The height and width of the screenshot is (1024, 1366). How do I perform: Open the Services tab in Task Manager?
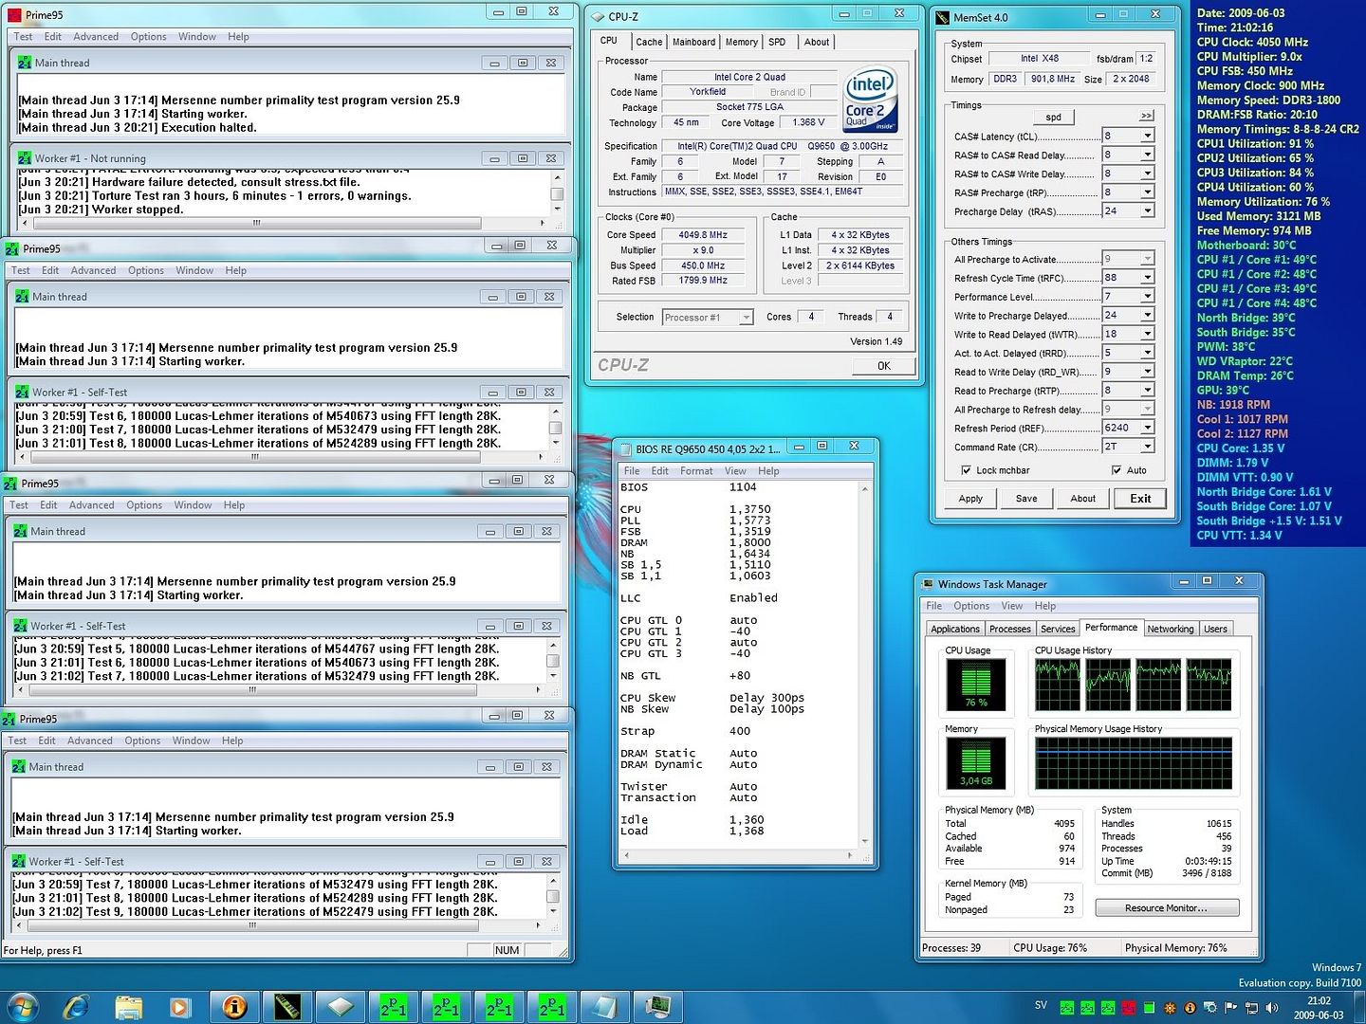tap(1058, 629)
